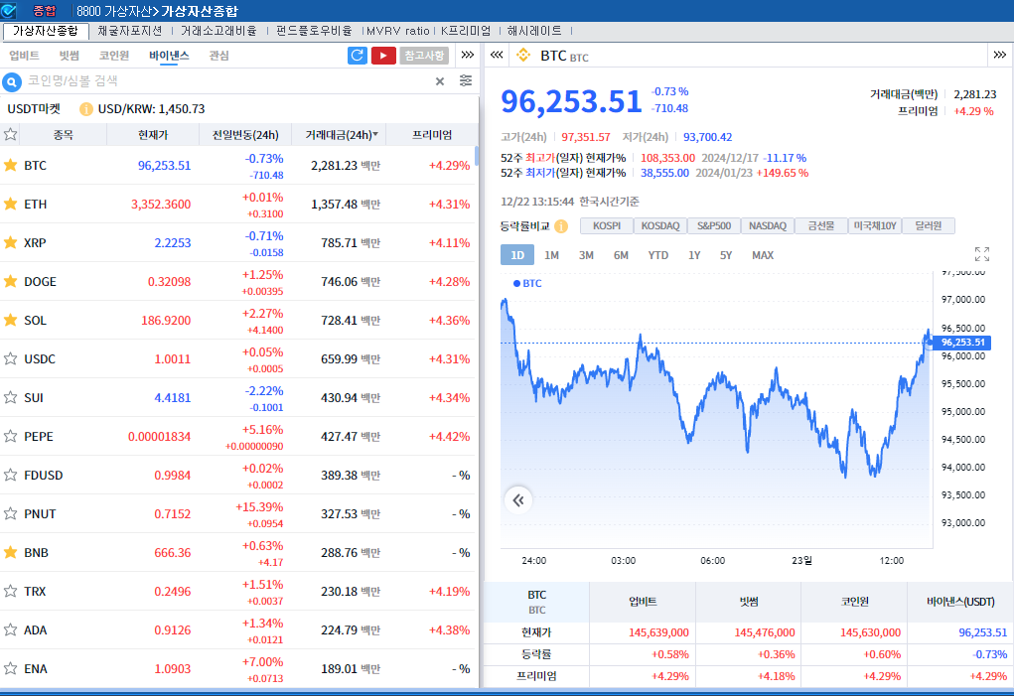Collapse left panel via chevrons beside BTC

(497, 56)
